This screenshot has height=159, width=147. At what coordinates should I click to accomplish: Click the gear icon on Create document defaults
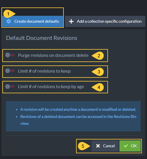tap(9, 22)
